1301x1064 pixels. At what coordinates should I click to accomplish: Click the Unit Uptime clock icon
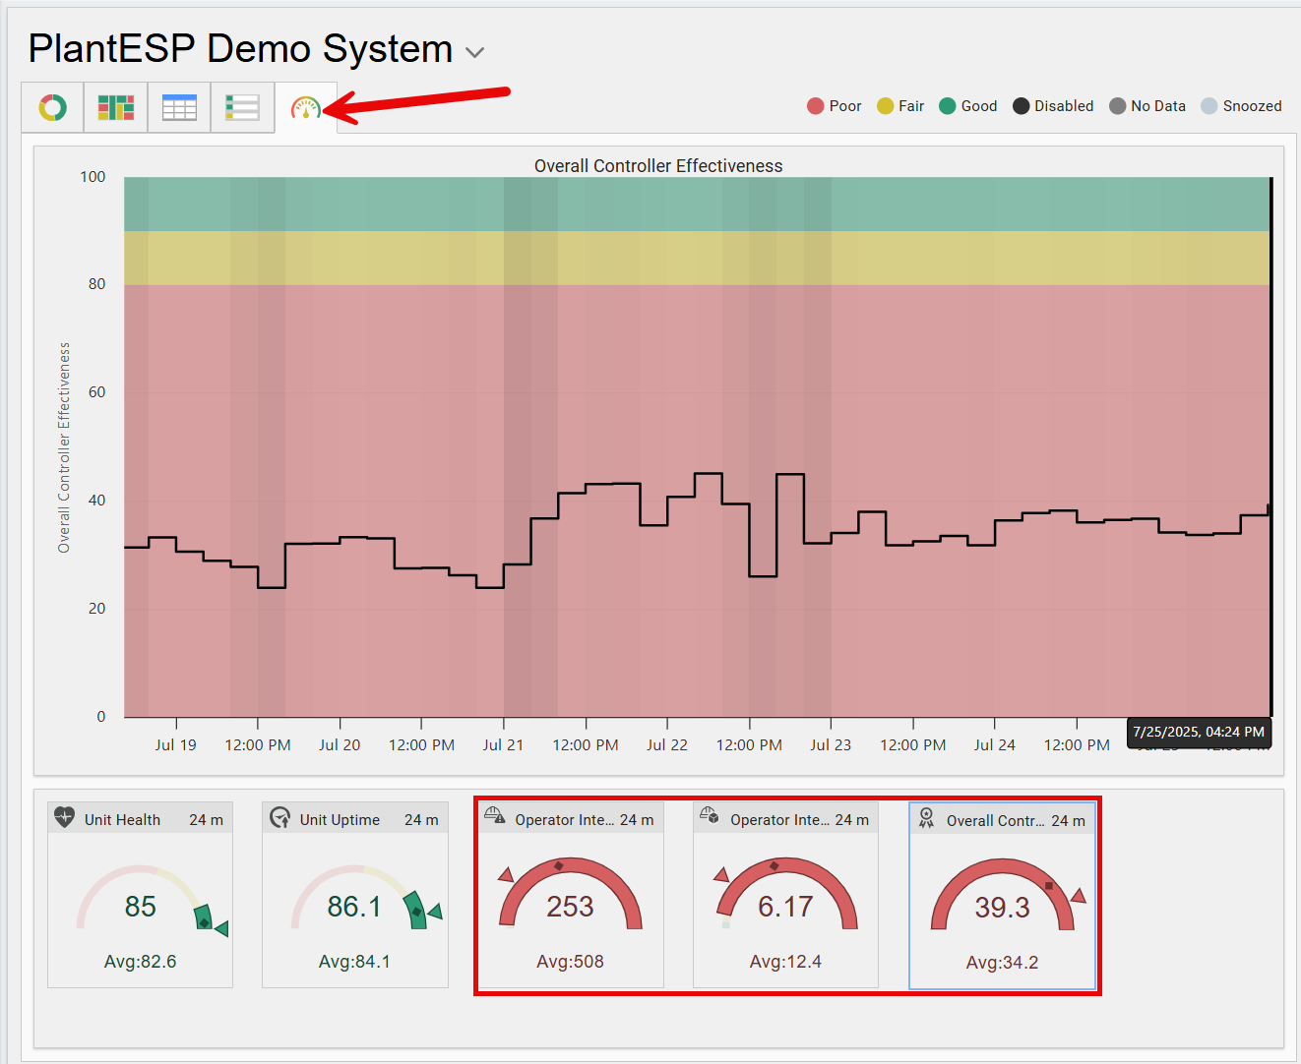[280, 818]
